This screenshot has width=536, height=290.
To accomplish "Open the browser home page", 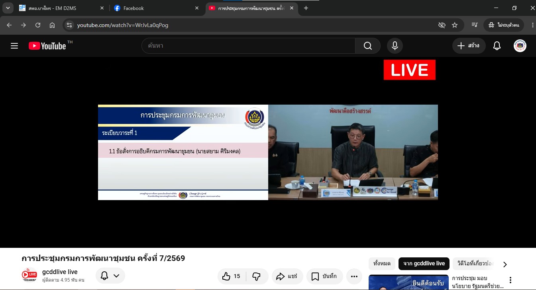I will (x=52, y=25).
